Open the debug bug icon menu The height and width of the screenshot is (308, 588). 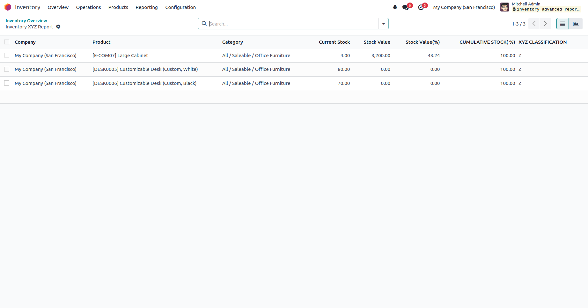tap(395, 7)
